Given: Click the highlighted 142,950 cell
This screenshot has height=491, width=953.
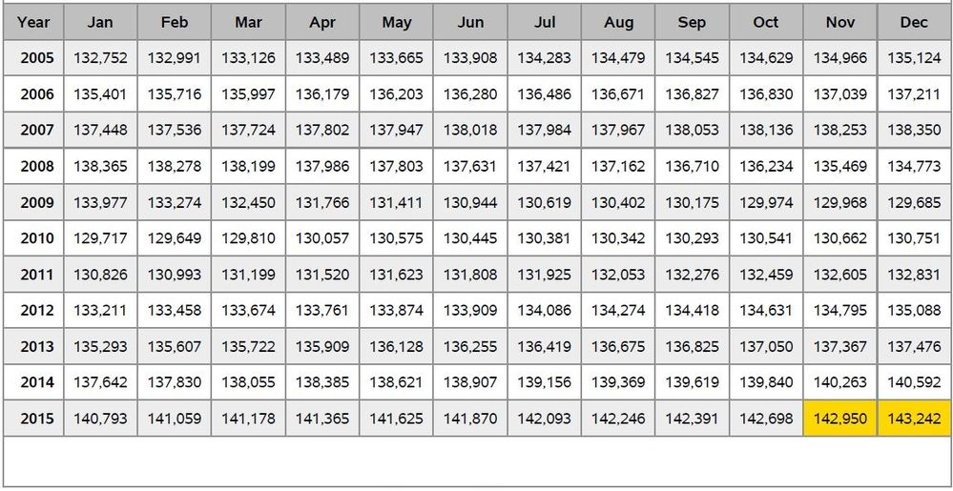Looking at the screenshot, I should click(839, 419).
